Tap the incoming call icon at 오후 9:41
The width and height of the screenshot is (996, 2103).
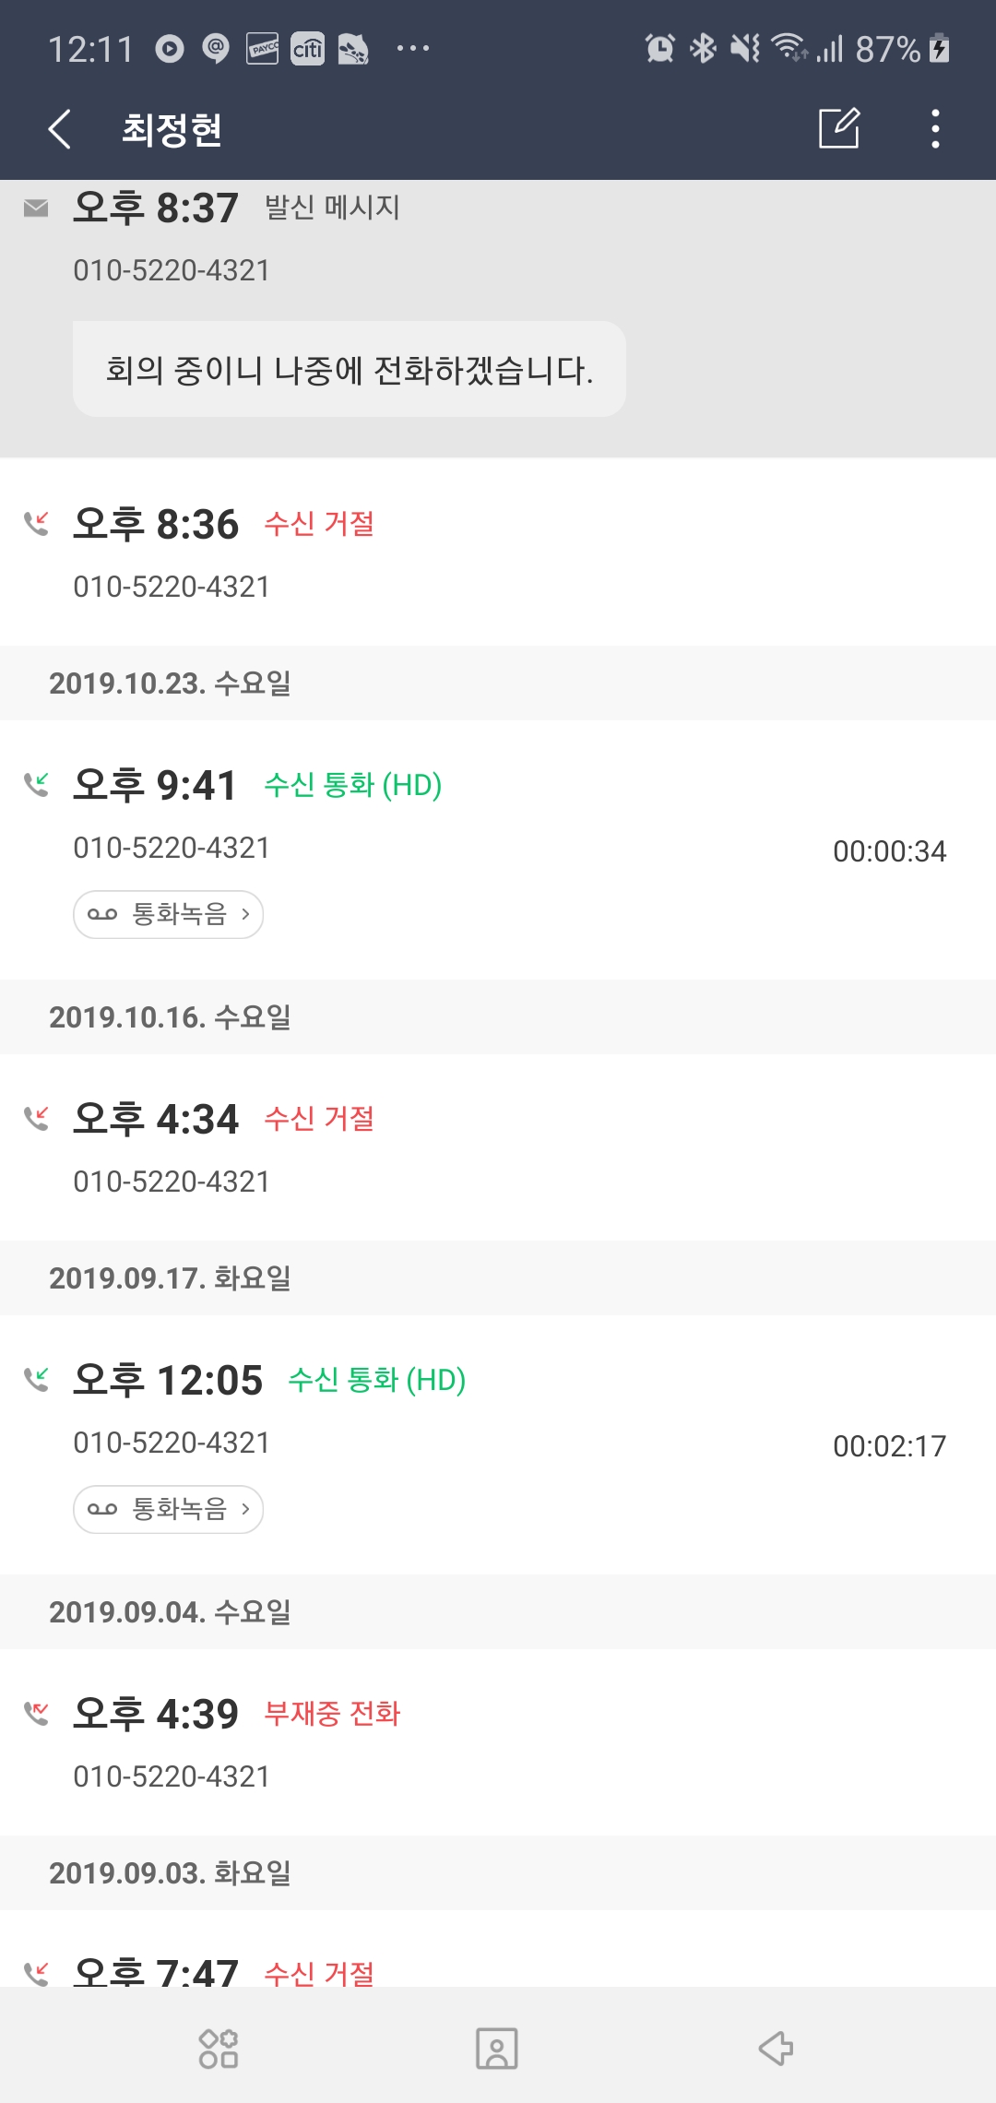tap(36, 785)
